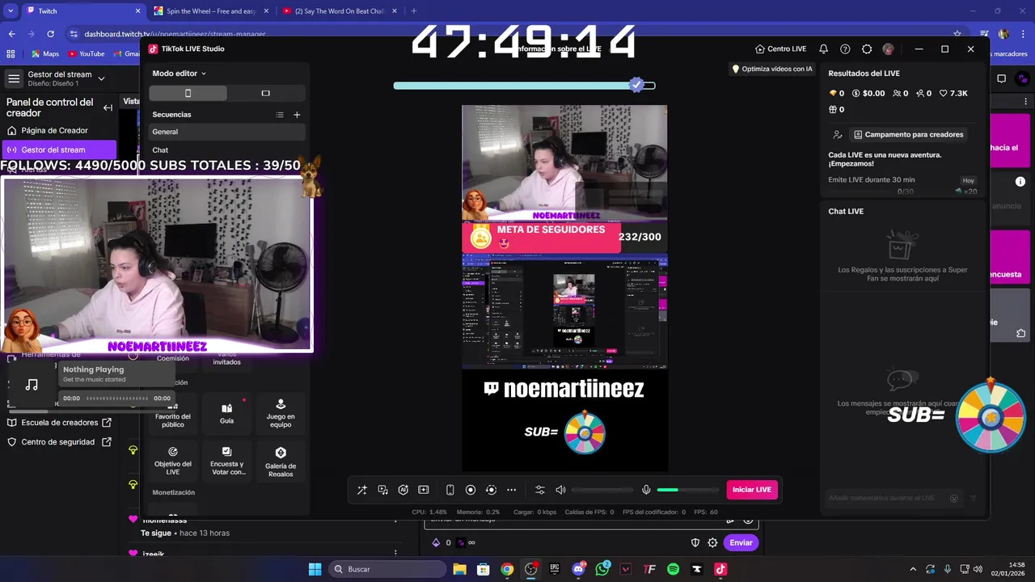Open the three-dots more options in toolbar
1035x582 pixels.
pyautogui.click(x=511, y=490)
